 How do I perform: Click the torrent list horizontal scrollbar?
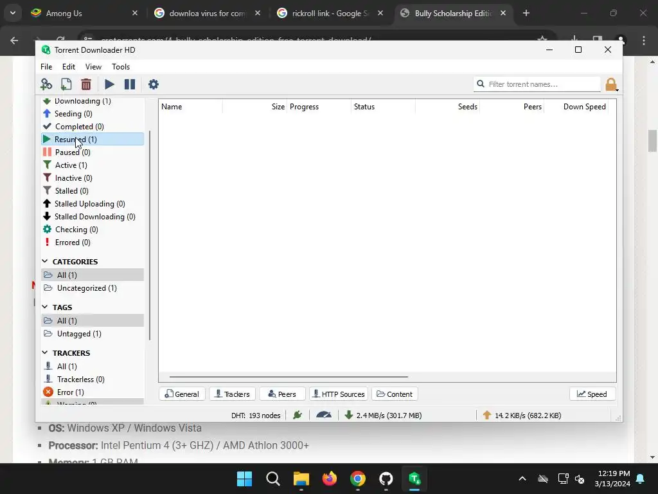coord(289,377)
